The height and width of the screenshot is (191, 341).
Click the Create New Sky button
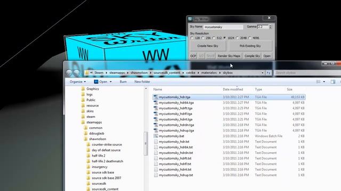click(208, 46)
